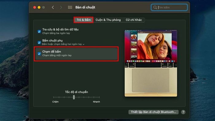Toggle Tra cứu & bộ dò tìm dữ liệu checkbox
Screen dimensions: 215x121
point(39,32)
